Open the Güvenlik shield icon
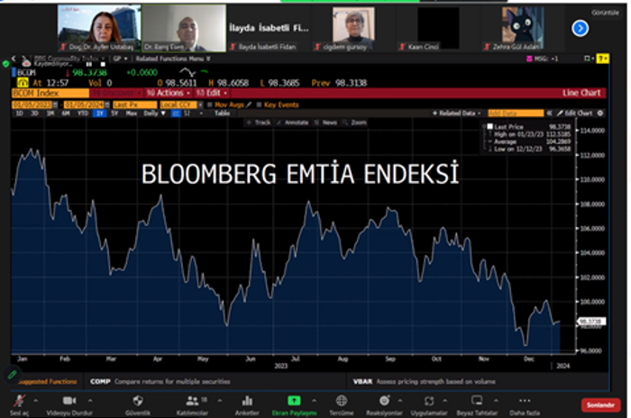Image resolution: width=631 pixels, height=418 pixels. click(x=137, y=401)
